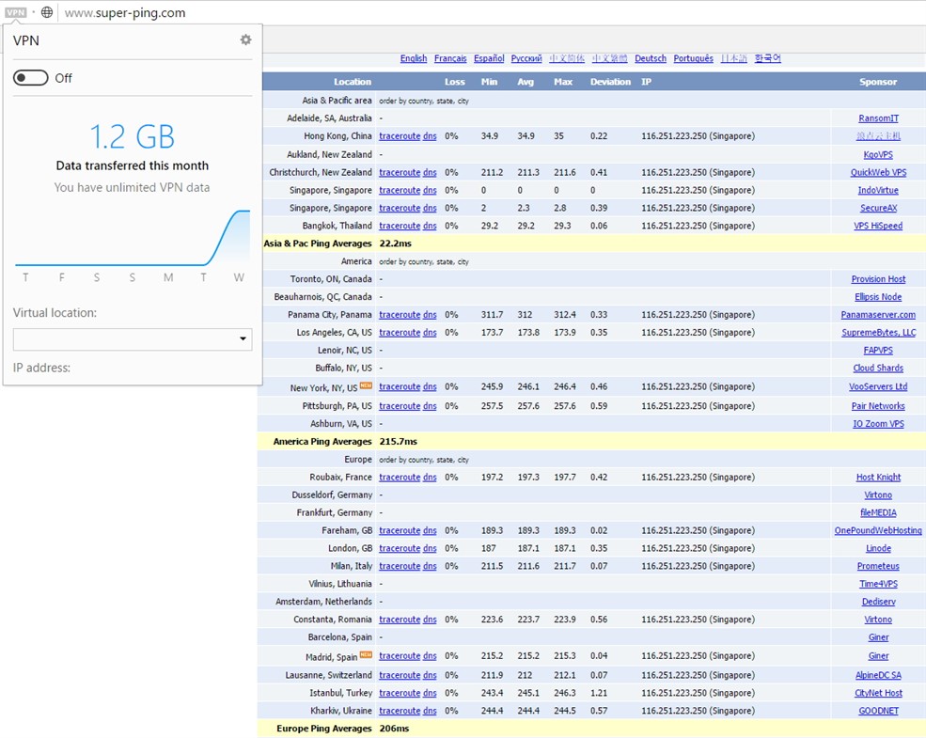The image size is (926, 738).
Task: Open VPS HiSpeed sponsor link
Action: click(878, 226)
